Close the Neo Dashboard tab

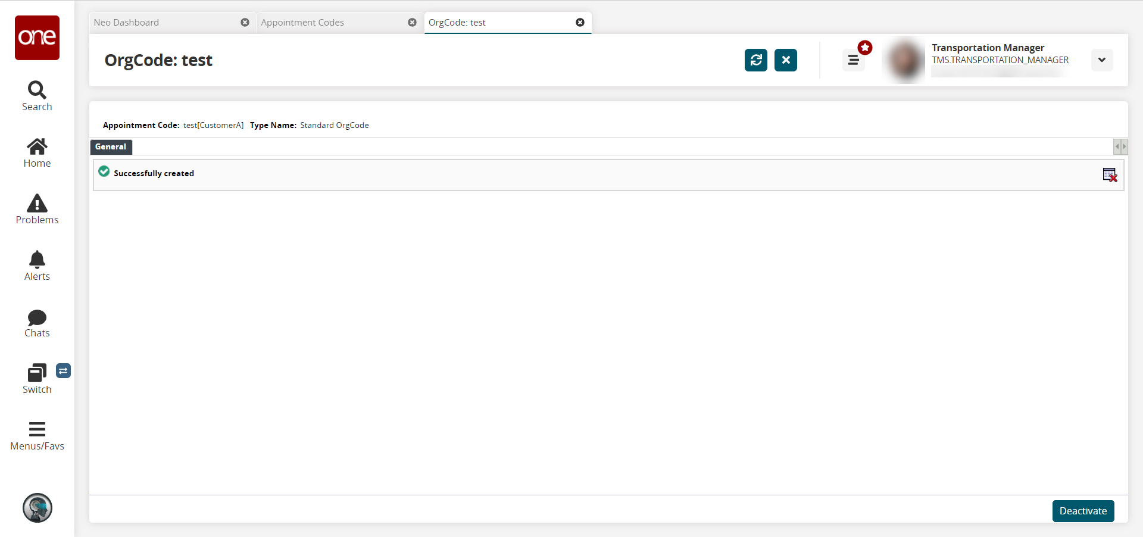coord(245,23)
